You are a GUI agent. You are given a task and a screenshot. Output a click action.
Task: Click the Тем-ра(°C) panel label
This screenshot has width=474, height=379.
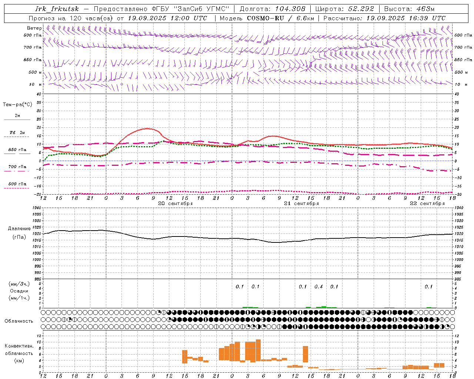(x=17, y=105)
